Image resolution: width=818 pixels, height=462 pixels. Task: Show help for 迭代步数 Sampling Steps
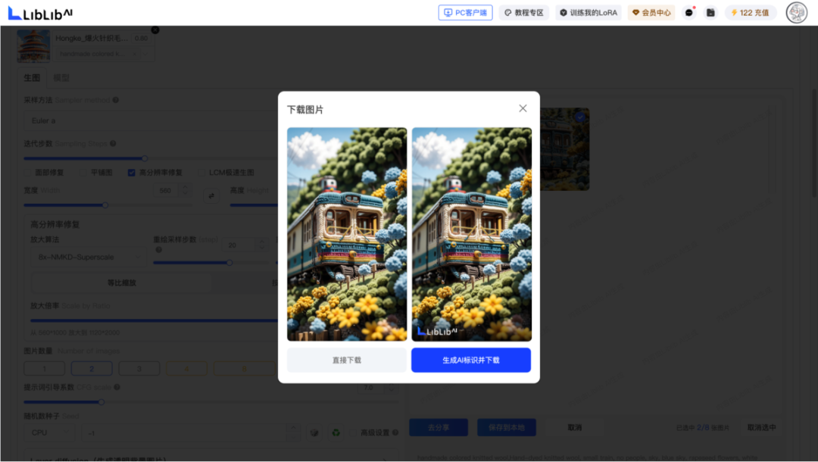[x=113, y=143]
